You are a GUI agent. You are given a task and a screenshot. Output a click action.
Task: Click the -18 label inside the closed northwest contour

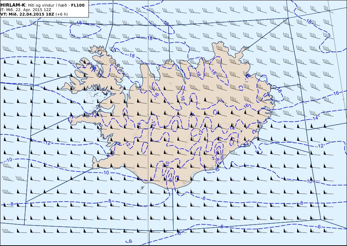[x=78, y=23]
